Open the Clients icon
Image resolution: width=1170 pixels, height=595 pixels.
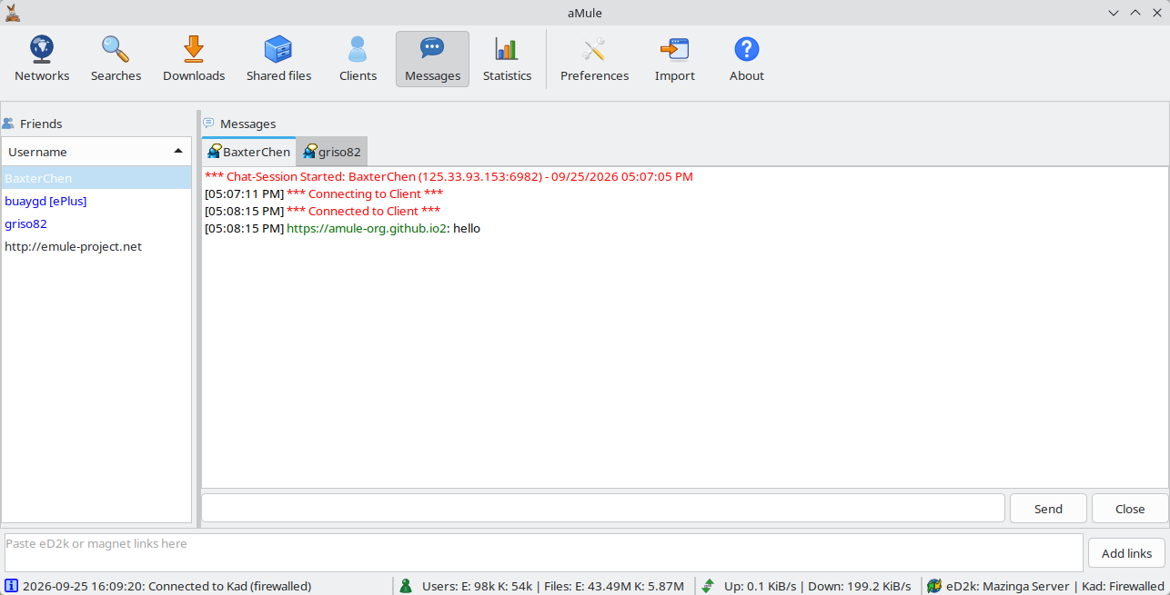pos(358,48)
